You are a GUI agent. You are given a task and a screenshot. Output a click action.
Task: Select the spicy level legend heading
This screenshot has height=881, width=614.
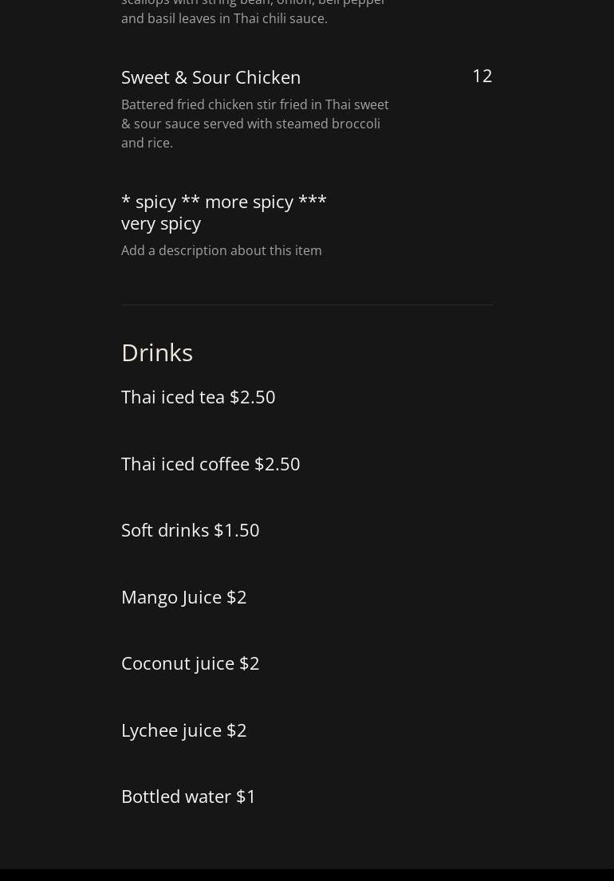pos(223,212)
